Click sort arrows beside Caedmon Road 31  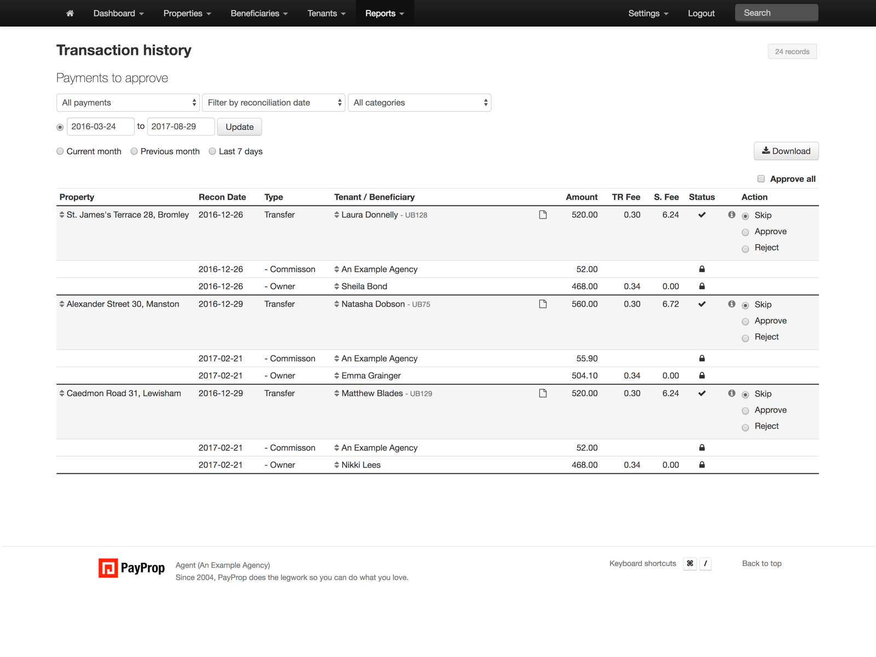(x=62, y=393)
